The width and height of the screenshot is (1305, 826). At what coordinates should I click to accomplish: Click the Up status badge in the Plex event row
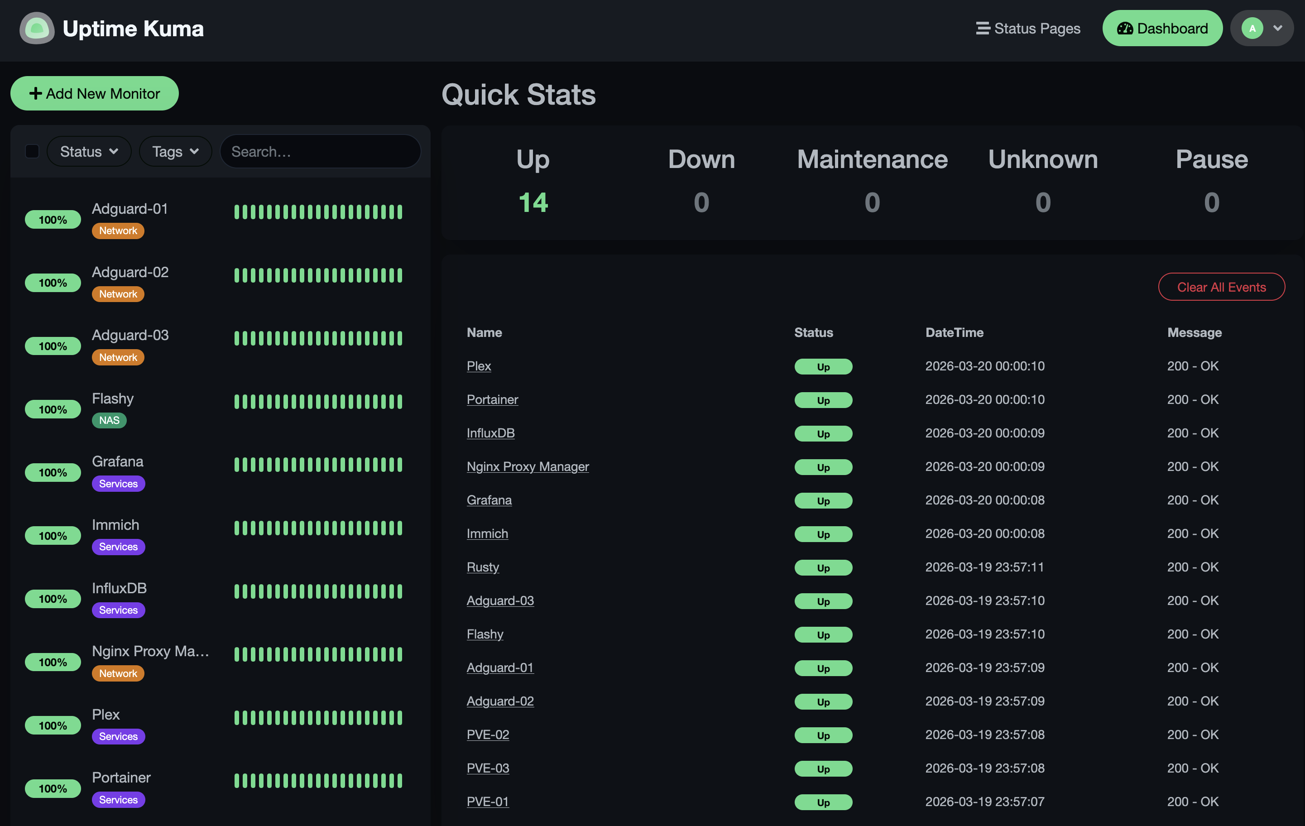pyautogui.click(x=823, y=367)
